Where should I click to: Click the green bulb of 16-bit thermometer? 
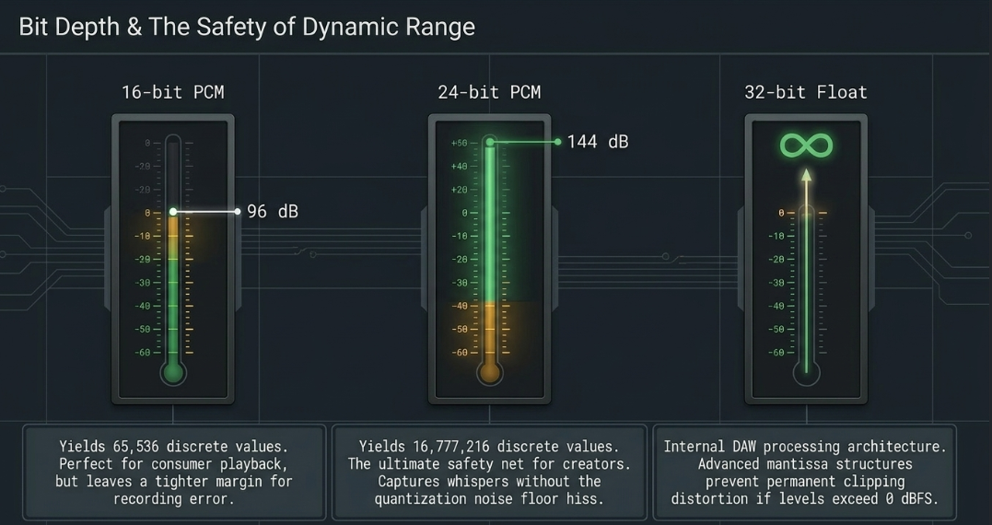pos(173,373)
